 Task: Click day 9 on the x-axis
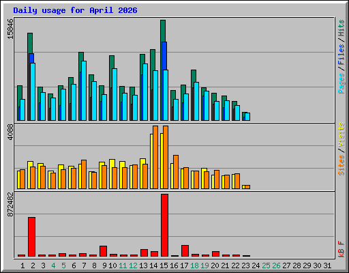click(x=104, y=265)
